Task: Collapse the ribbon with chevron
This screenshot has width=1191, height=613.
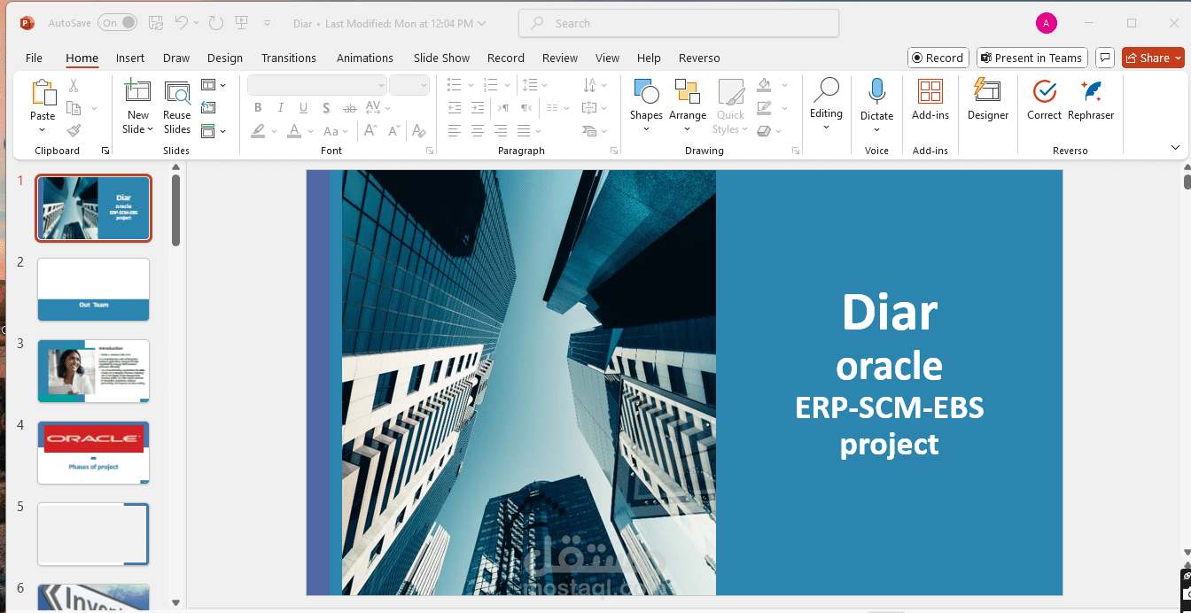Action: pyautogui.click(x=1176, y=147)
